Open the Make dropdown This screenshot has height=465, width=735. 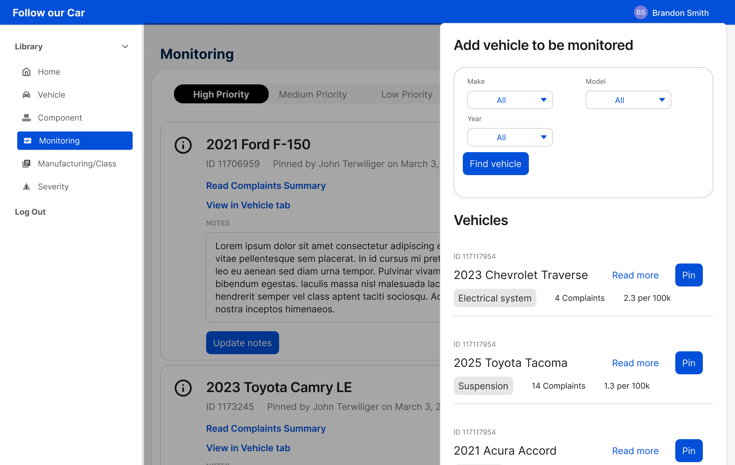coord(510,100)
